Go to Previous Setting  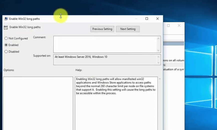point(102,29)
